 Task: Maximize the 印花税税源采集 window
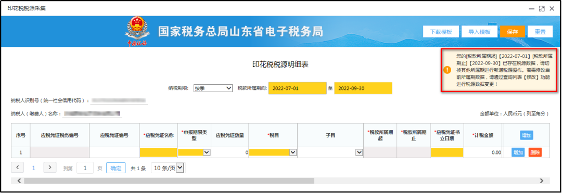[542, 8]
